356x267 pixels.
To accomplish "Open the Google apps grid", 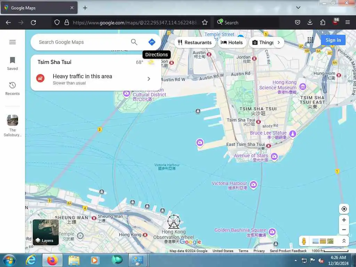I will click(310, 40).
